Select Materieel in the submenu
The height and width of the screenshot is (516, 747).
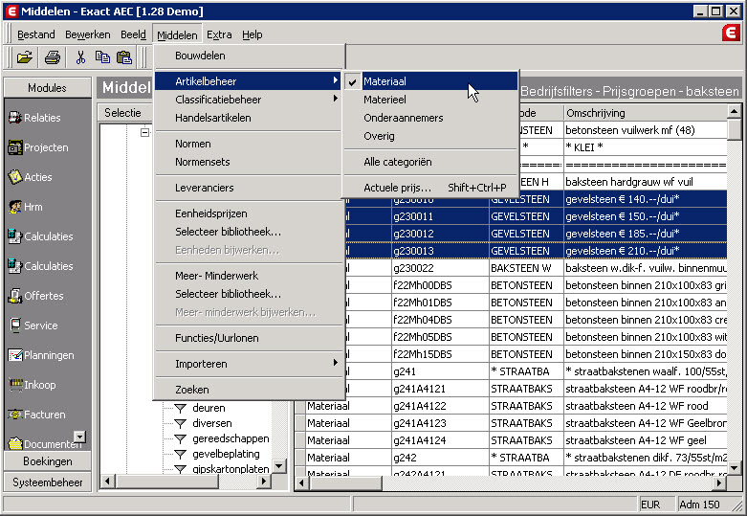coord(430,100)
